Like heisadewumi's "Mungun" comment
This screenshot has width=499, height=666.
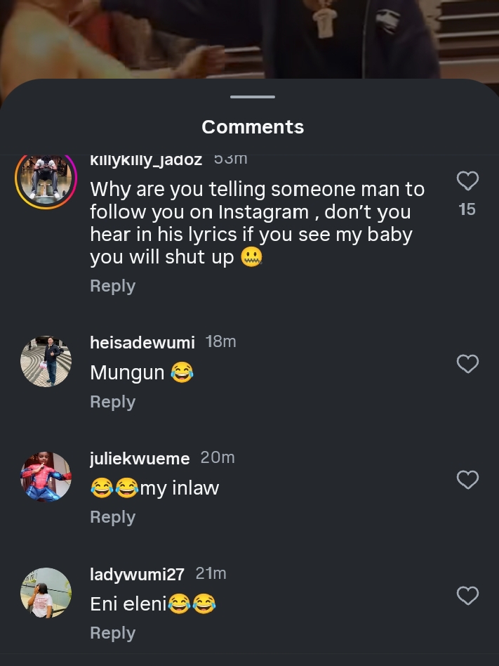(x=467, y=364)
